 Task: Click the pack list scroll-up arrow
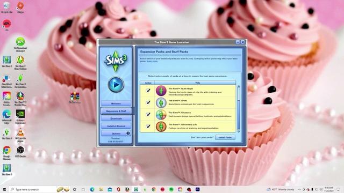click(239, 87)
